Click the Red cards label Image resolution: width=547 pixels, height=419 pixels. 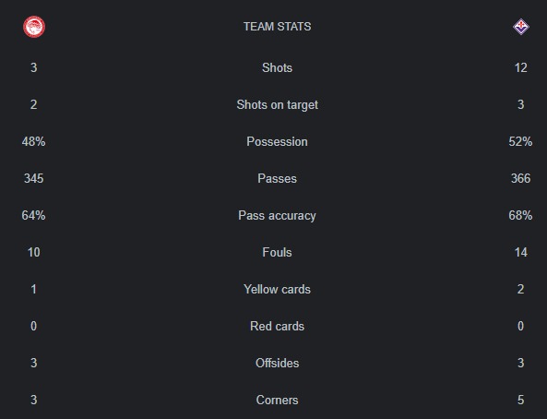click(277, 326)
